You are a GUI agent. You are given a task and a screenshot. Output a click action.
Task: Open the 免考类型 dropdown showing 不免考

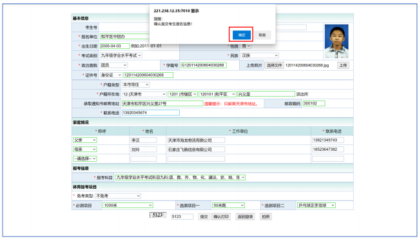[118, 196]
